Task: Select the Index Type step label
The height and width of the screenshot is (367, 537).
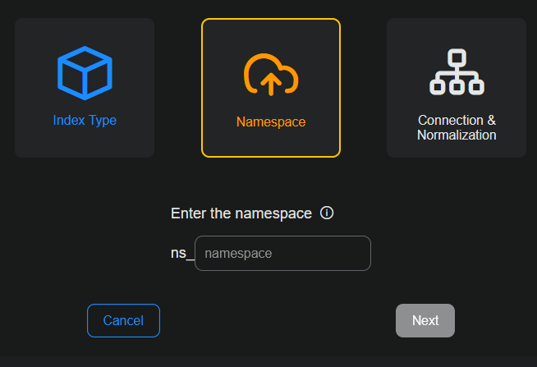Action: coord(85,121)
